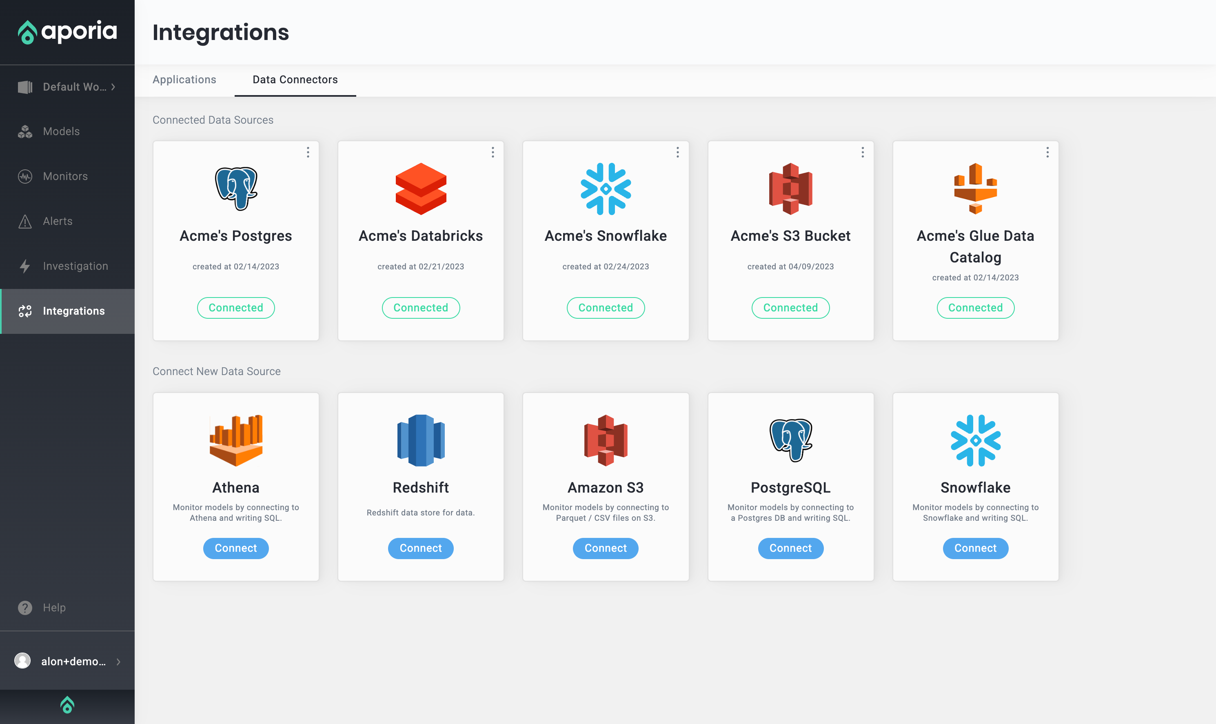Click Connected status on Acme's Snowflake
Viewport: 1216px width, 724px height.
(605, 308)
